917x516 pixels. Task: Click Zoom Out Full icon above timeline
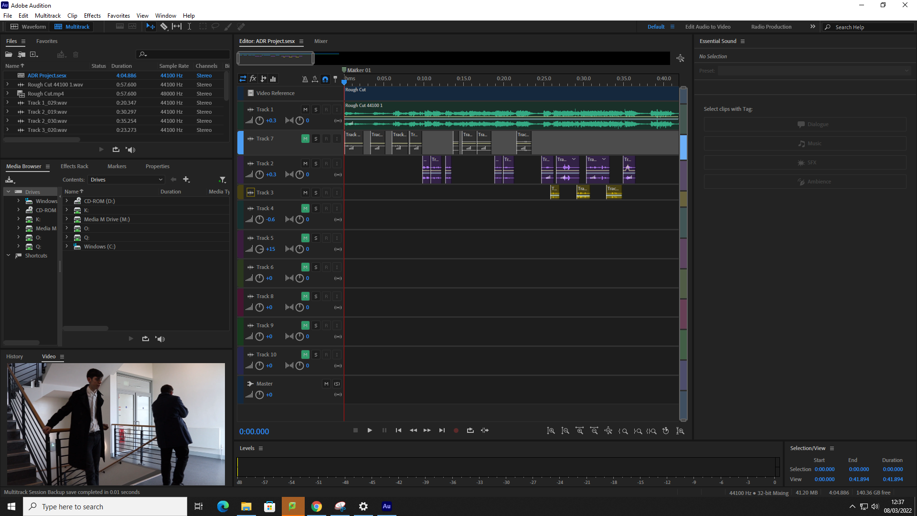click(680, 58)
